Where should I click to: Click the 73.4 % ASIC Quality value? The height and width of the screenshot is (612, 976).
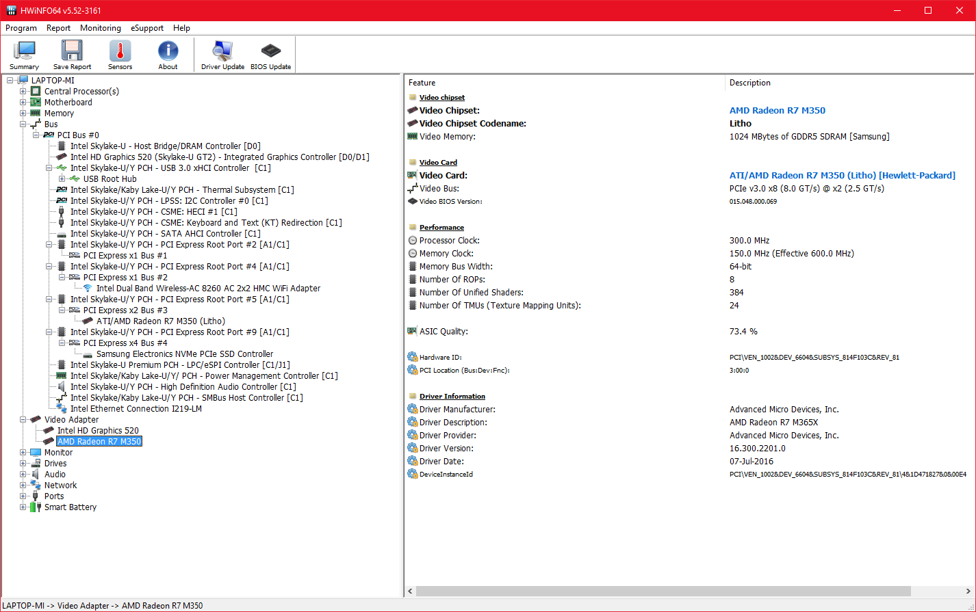click(x=743, y=331)
